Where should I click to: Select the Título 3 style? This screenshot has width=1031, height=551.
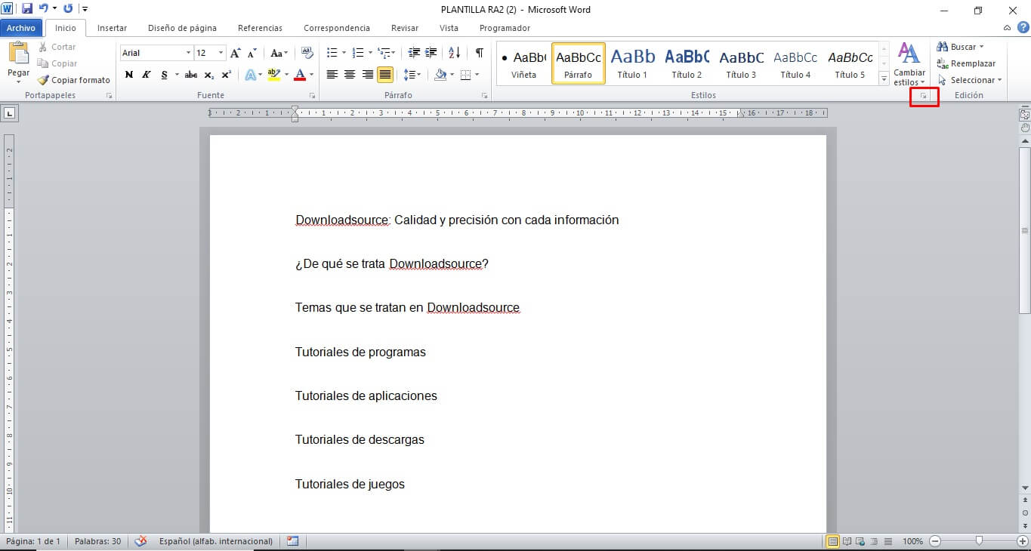click(741, 63)
